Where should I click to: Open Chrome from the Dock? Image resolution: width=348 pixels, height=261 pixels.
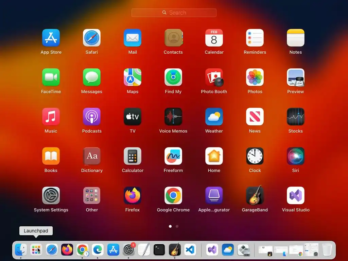click(82, 249)
